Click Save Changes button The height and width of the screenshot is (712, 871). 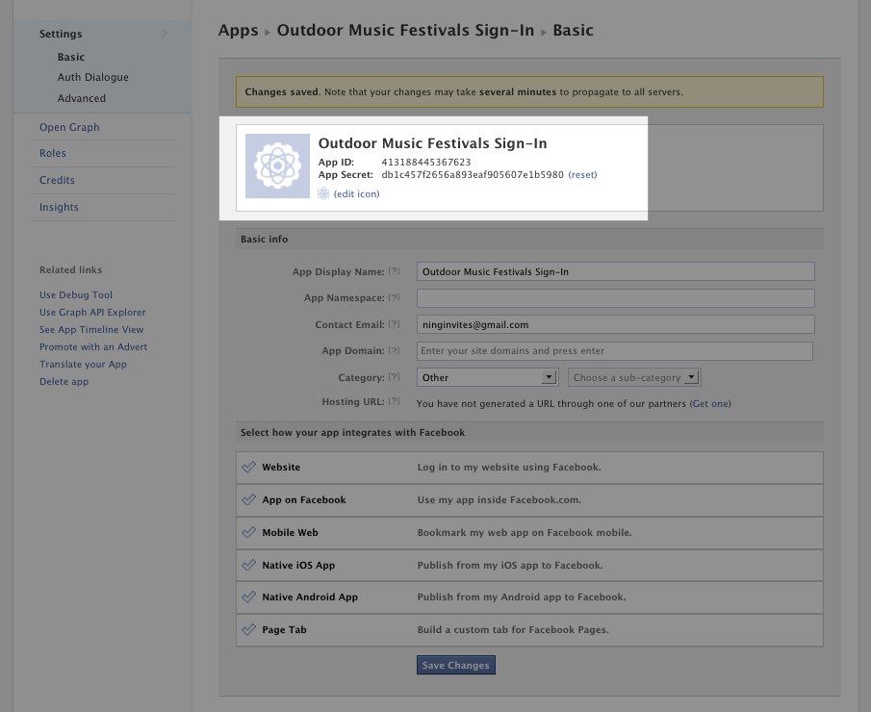click(x=455, y=665)
